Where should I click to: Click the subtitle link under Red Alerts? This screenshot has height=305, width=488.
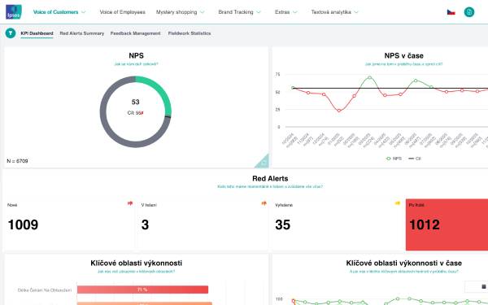coord(270,187)
